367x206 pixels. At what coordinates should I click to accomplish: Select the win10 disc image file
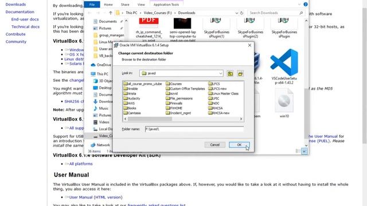[x=284, y=103]
